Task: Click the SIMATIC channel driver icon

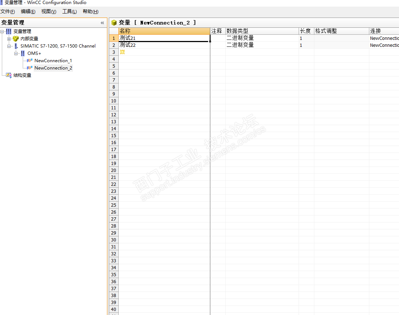Action: 16,46
